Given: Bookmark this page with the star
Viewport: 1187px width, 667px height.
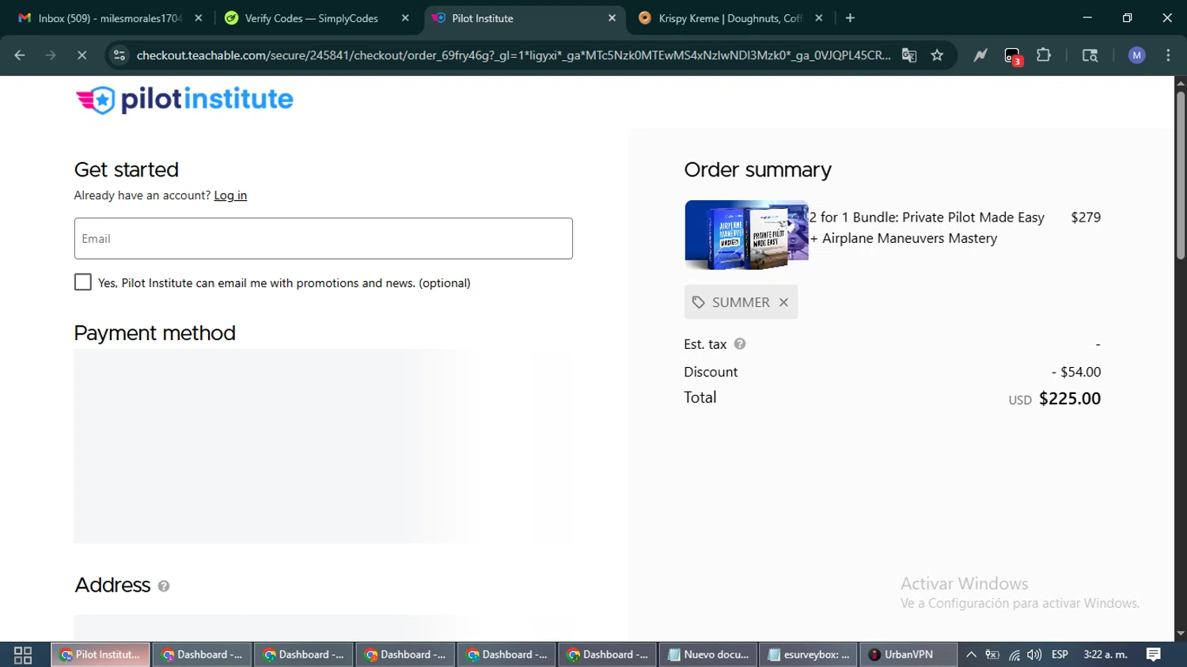Looking at the screenshot, I should (938, 55).
